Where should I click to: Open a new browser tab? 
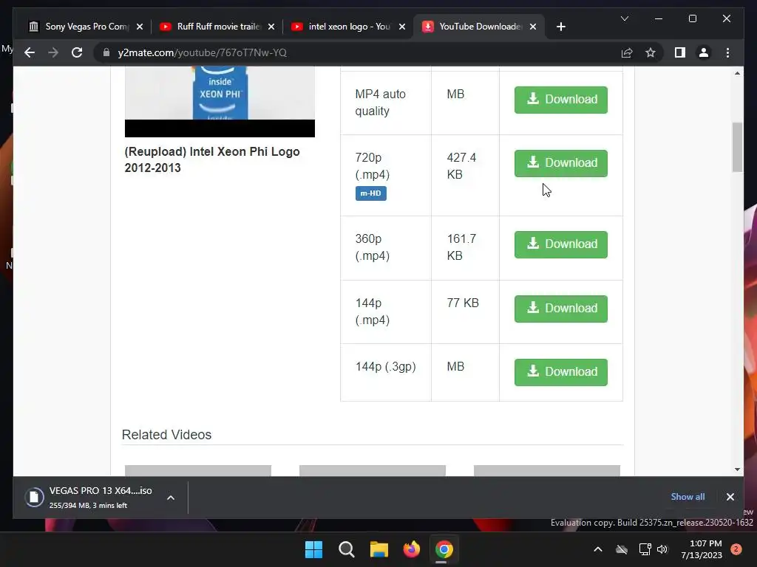(x=560, y=27)
